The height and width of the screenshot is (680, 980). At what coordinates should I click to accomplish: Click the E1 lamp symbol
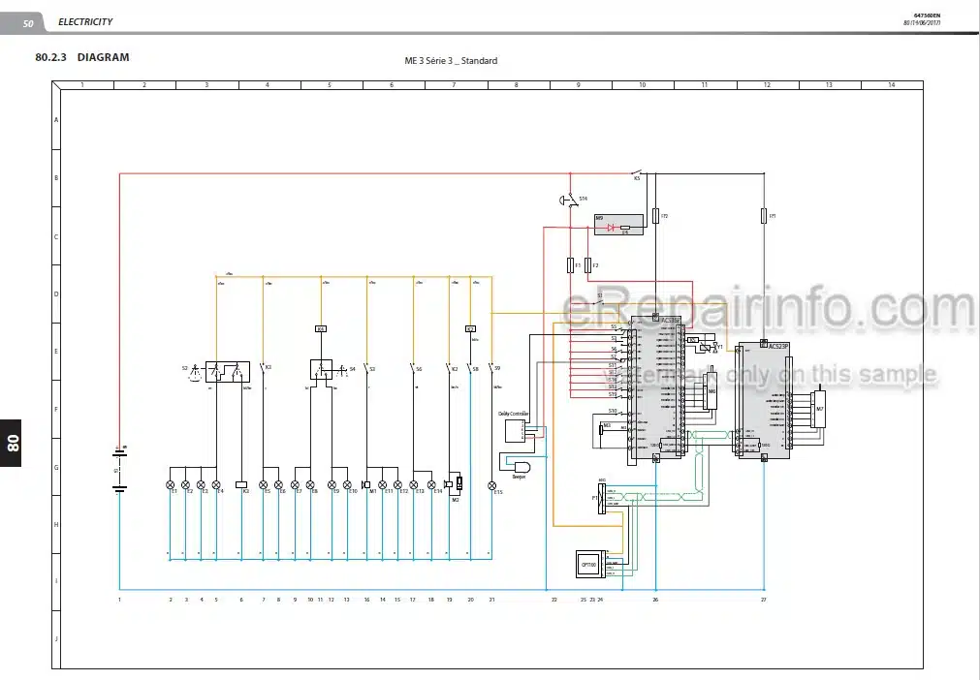(x=170, y=484)
